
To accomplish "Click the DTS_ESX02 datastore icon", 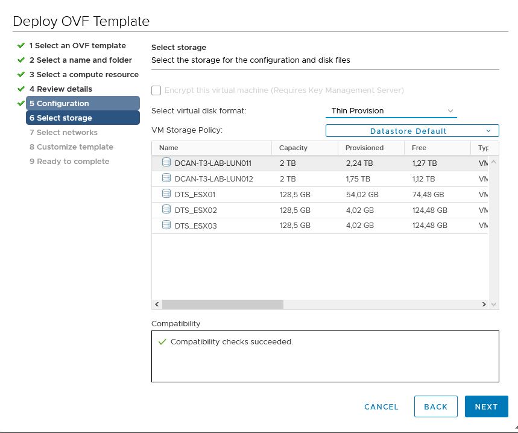I will (166, 209).
